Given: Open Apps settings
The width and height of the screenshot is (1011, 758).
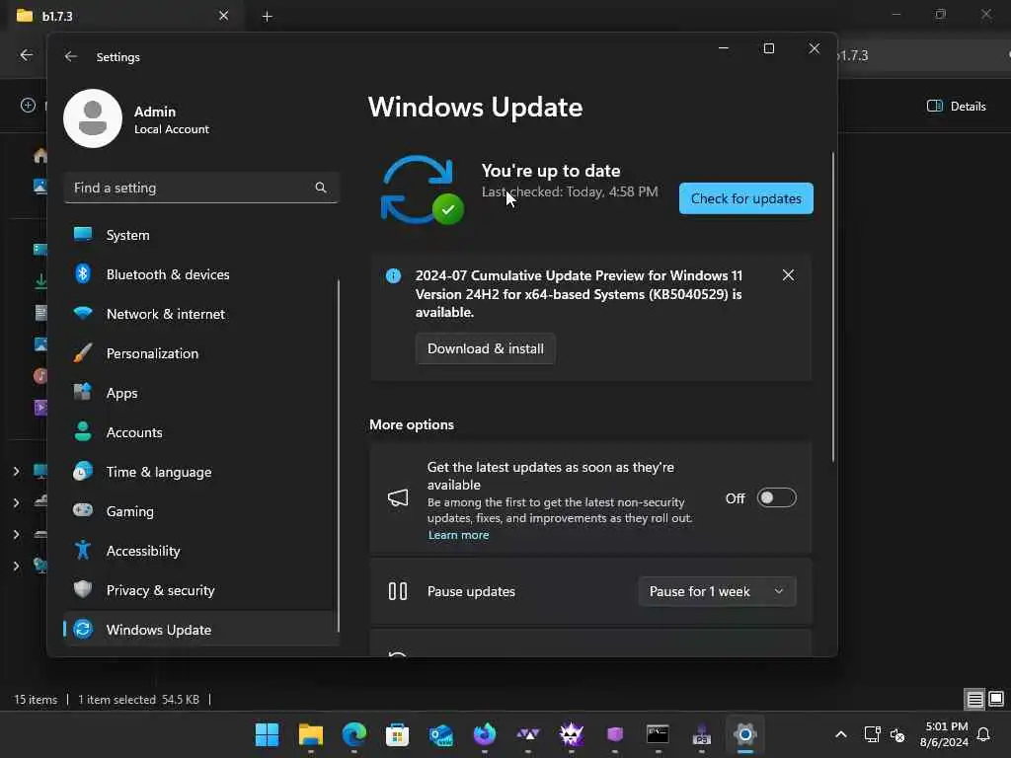Looking at the screenshot, I should [x=201, y=393].
